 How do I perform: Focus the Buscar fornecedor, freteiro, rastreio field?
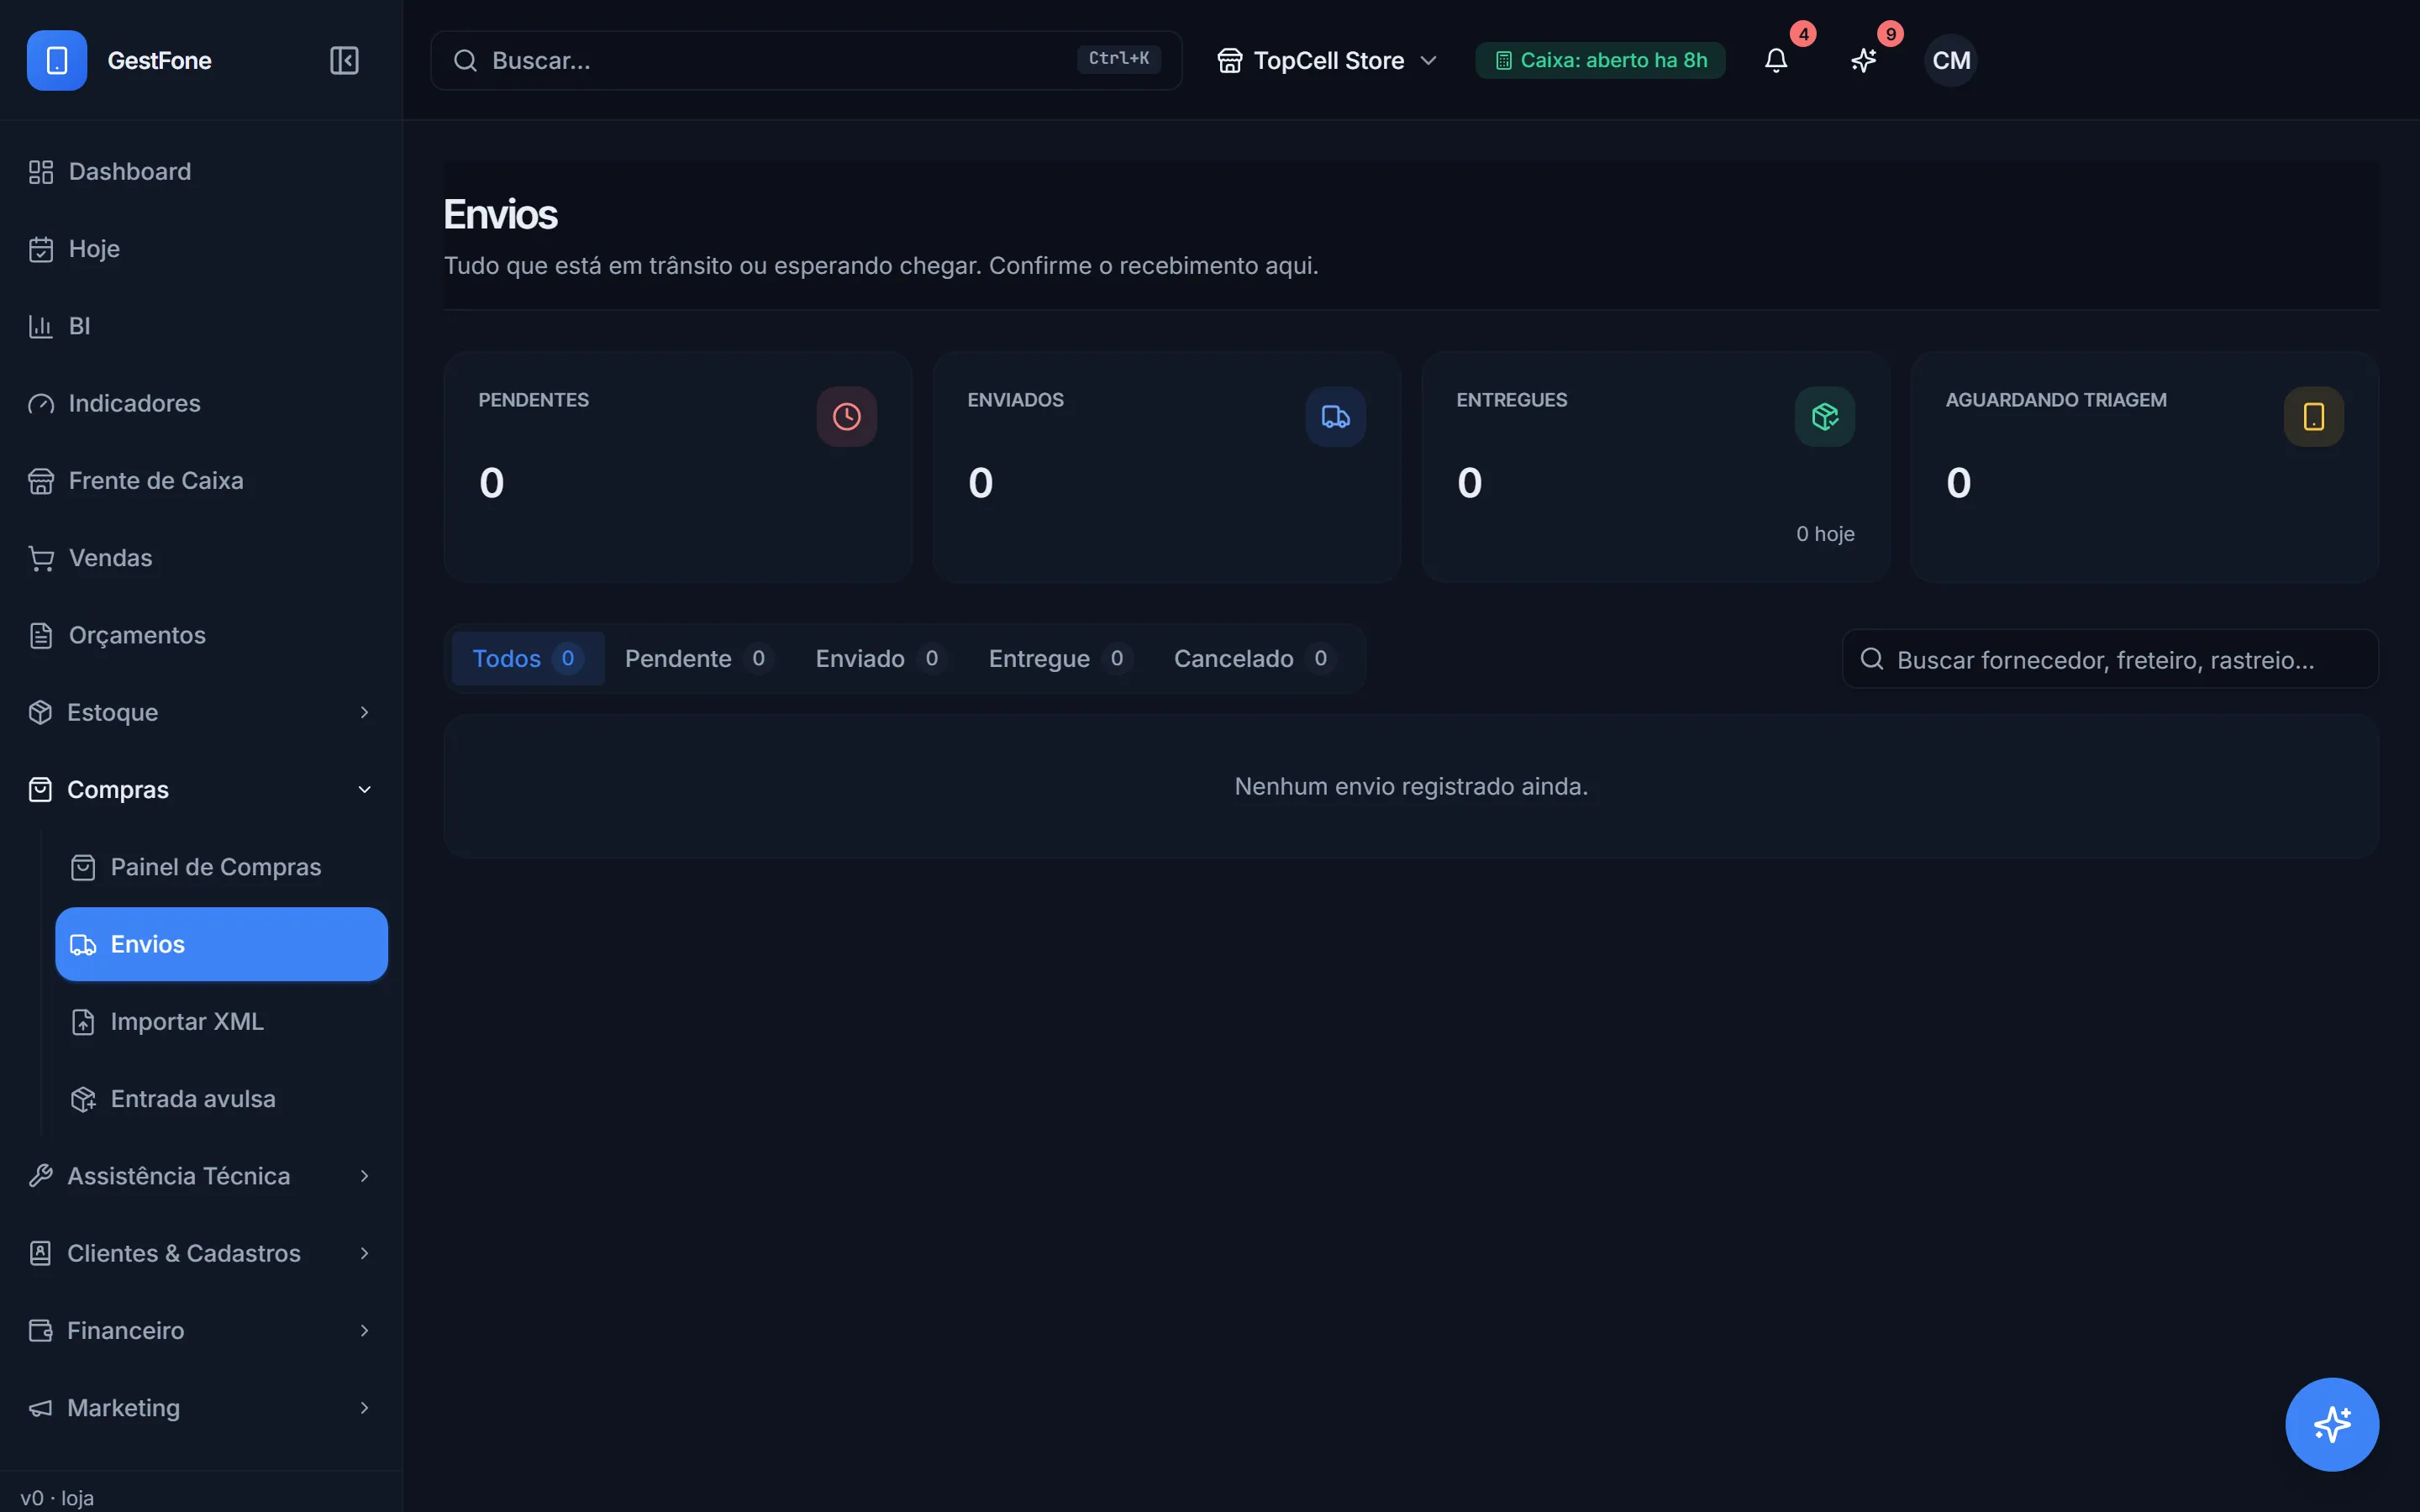coord(2110,659)
